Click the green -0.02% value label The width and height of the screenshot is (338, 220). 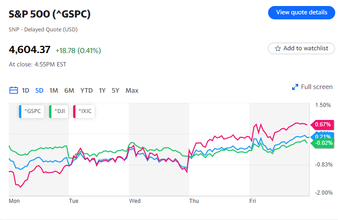(x=323, y=143)
